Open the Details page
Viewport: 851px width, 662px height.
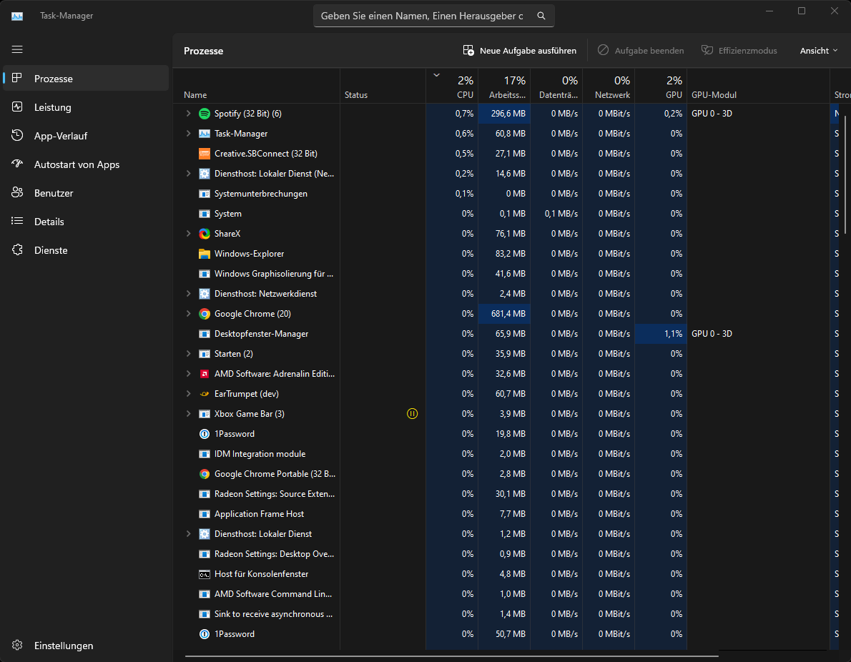[x=87, y=222]
